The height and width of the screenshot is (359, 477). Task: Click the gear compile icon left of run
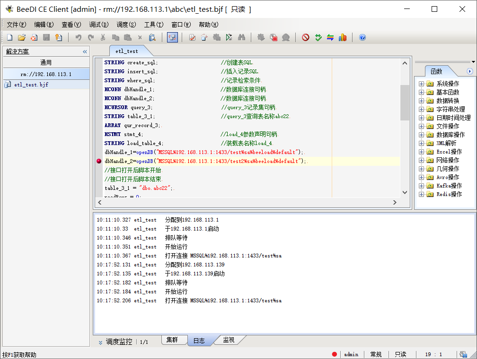click(x=217, y=37)
